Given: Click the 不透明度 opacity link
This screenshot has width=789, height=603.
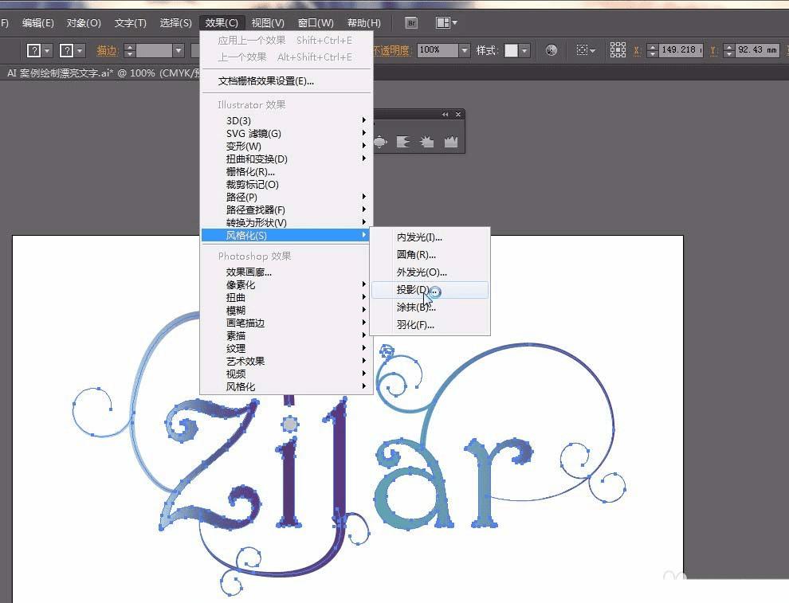Looking at the screenshot, I should tap(392, 50).
